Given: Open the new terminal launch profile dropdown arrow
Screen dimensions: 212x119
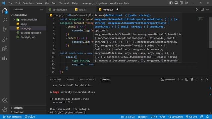Looking at the screenshot, I should [182, 79].
